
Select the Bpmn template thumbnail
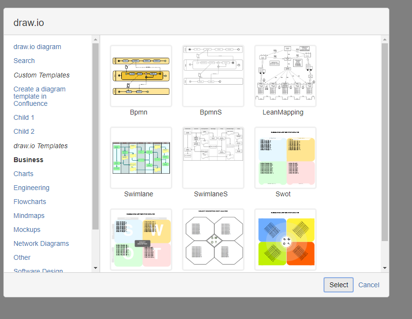(141, 76)
